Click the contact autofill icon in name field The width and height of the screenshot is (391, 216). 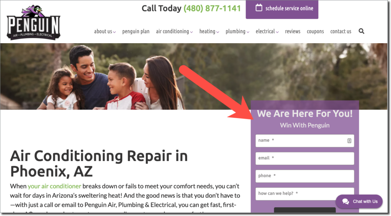(x=349, y=141)
